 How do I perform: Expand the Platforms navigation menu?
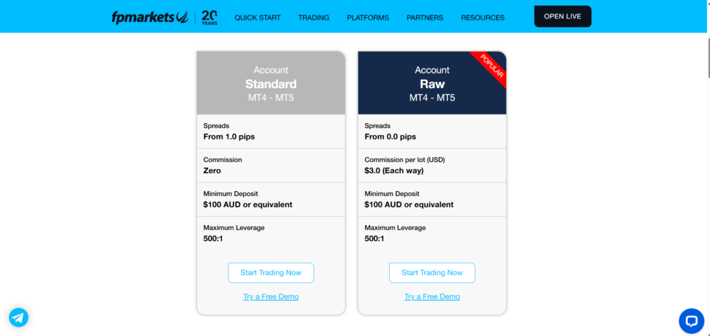coord(367,17)
